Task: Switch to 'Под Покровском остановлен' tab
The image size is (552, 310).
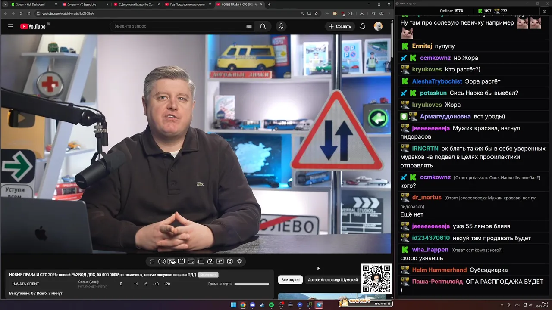Action: (x=187, y=4)
